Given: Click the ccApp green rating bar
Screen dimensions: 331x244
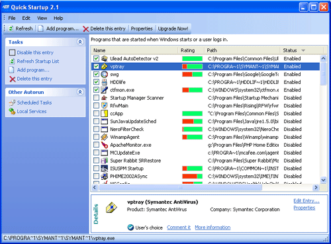Looking at the screenshot, I should 192,114.
